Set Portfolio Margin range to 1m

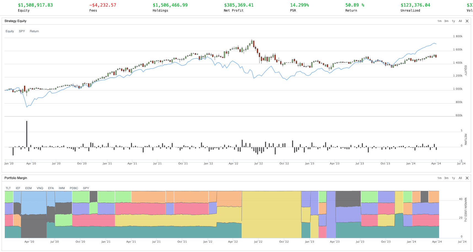pos(439,178)
